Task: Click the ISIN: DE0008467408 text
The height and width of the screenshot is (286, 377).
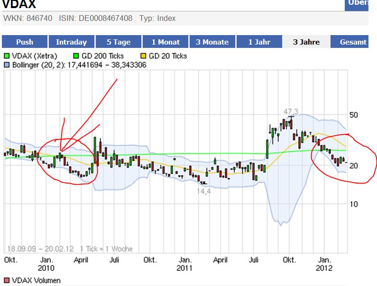Action: click(96, 18)
